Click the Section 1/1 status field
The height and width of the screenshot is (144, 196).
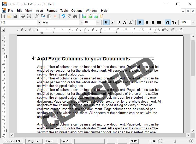click(13, 141)
